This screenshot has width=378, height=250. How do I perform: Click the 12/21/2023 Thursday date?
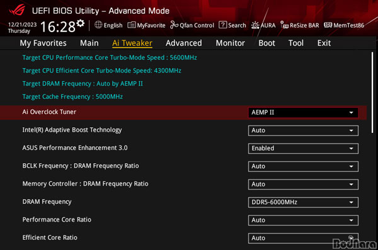[x=22, y=28]
